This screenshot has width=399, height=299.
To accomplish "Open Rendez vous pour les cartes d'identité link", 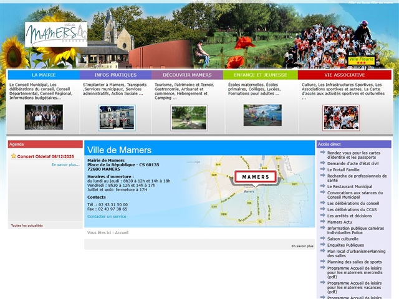I will point(353,155).
